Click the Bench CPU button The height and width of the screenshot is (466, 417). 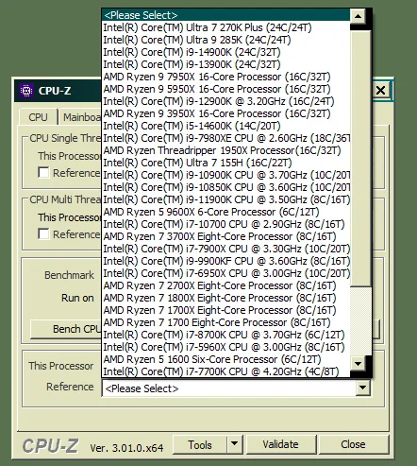point(66,329)
